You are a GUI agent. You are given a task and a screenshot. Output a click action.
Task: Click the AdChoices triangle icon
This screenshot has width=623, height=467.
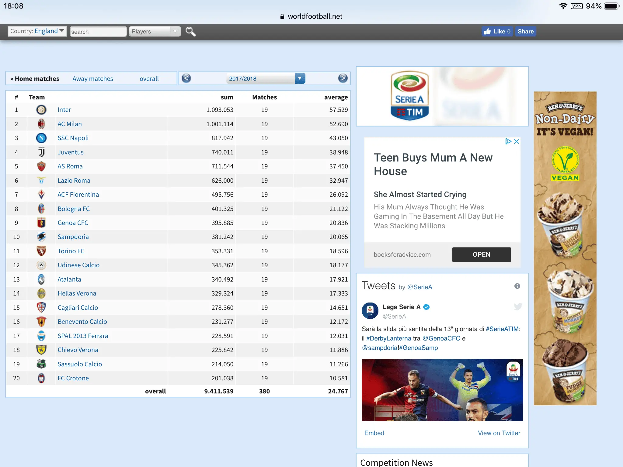[508, 141]
